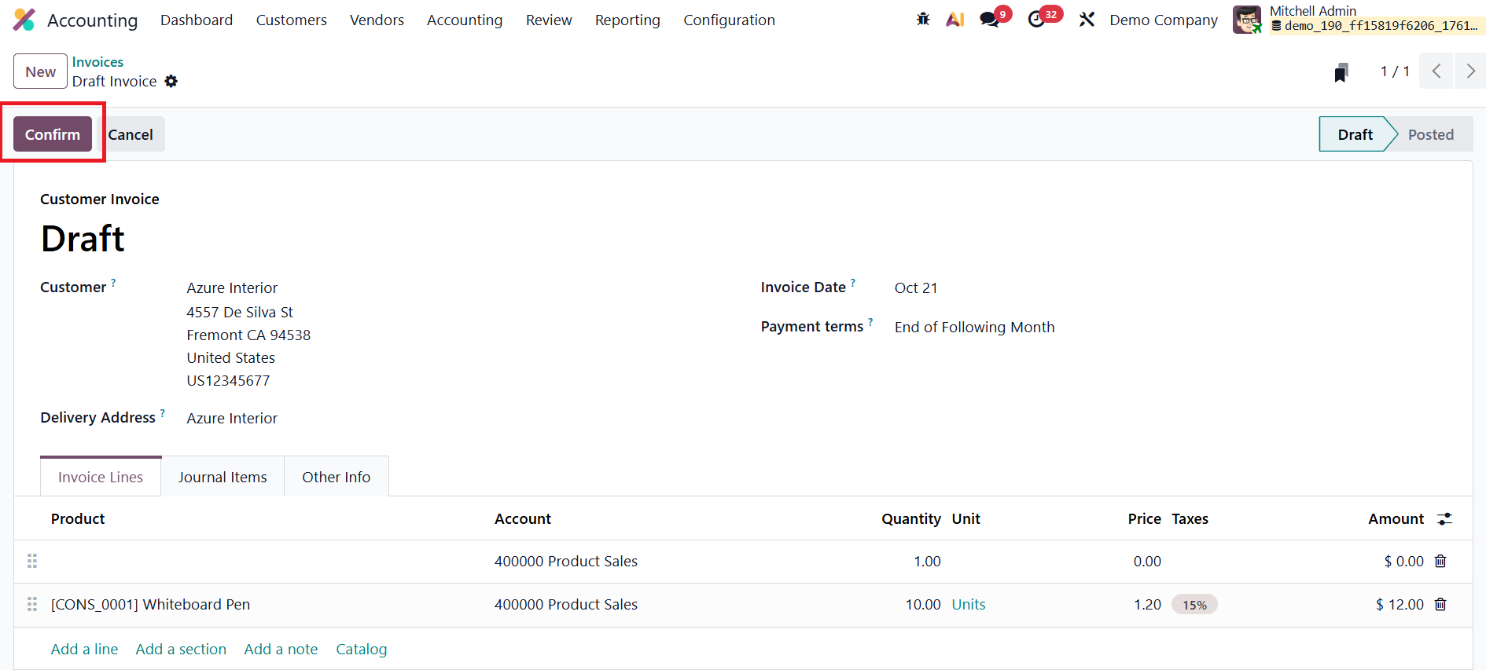
Task: Switch to the Other Info tab
Action: [x=336, y=477]
